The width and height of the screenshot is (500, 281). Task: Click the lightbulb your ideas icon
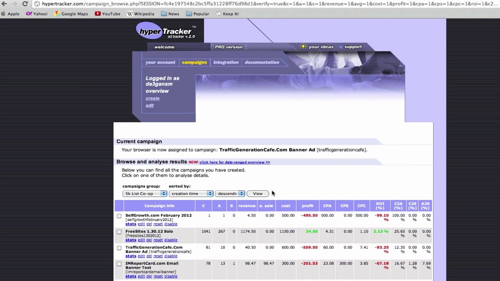point(303,46)
